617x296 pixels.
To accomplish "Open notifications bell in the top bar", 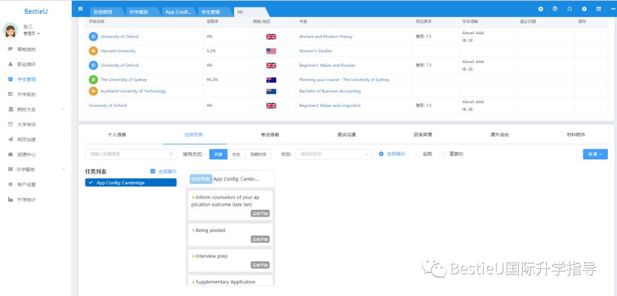I will pyautogui.click(x=570, y=9).
